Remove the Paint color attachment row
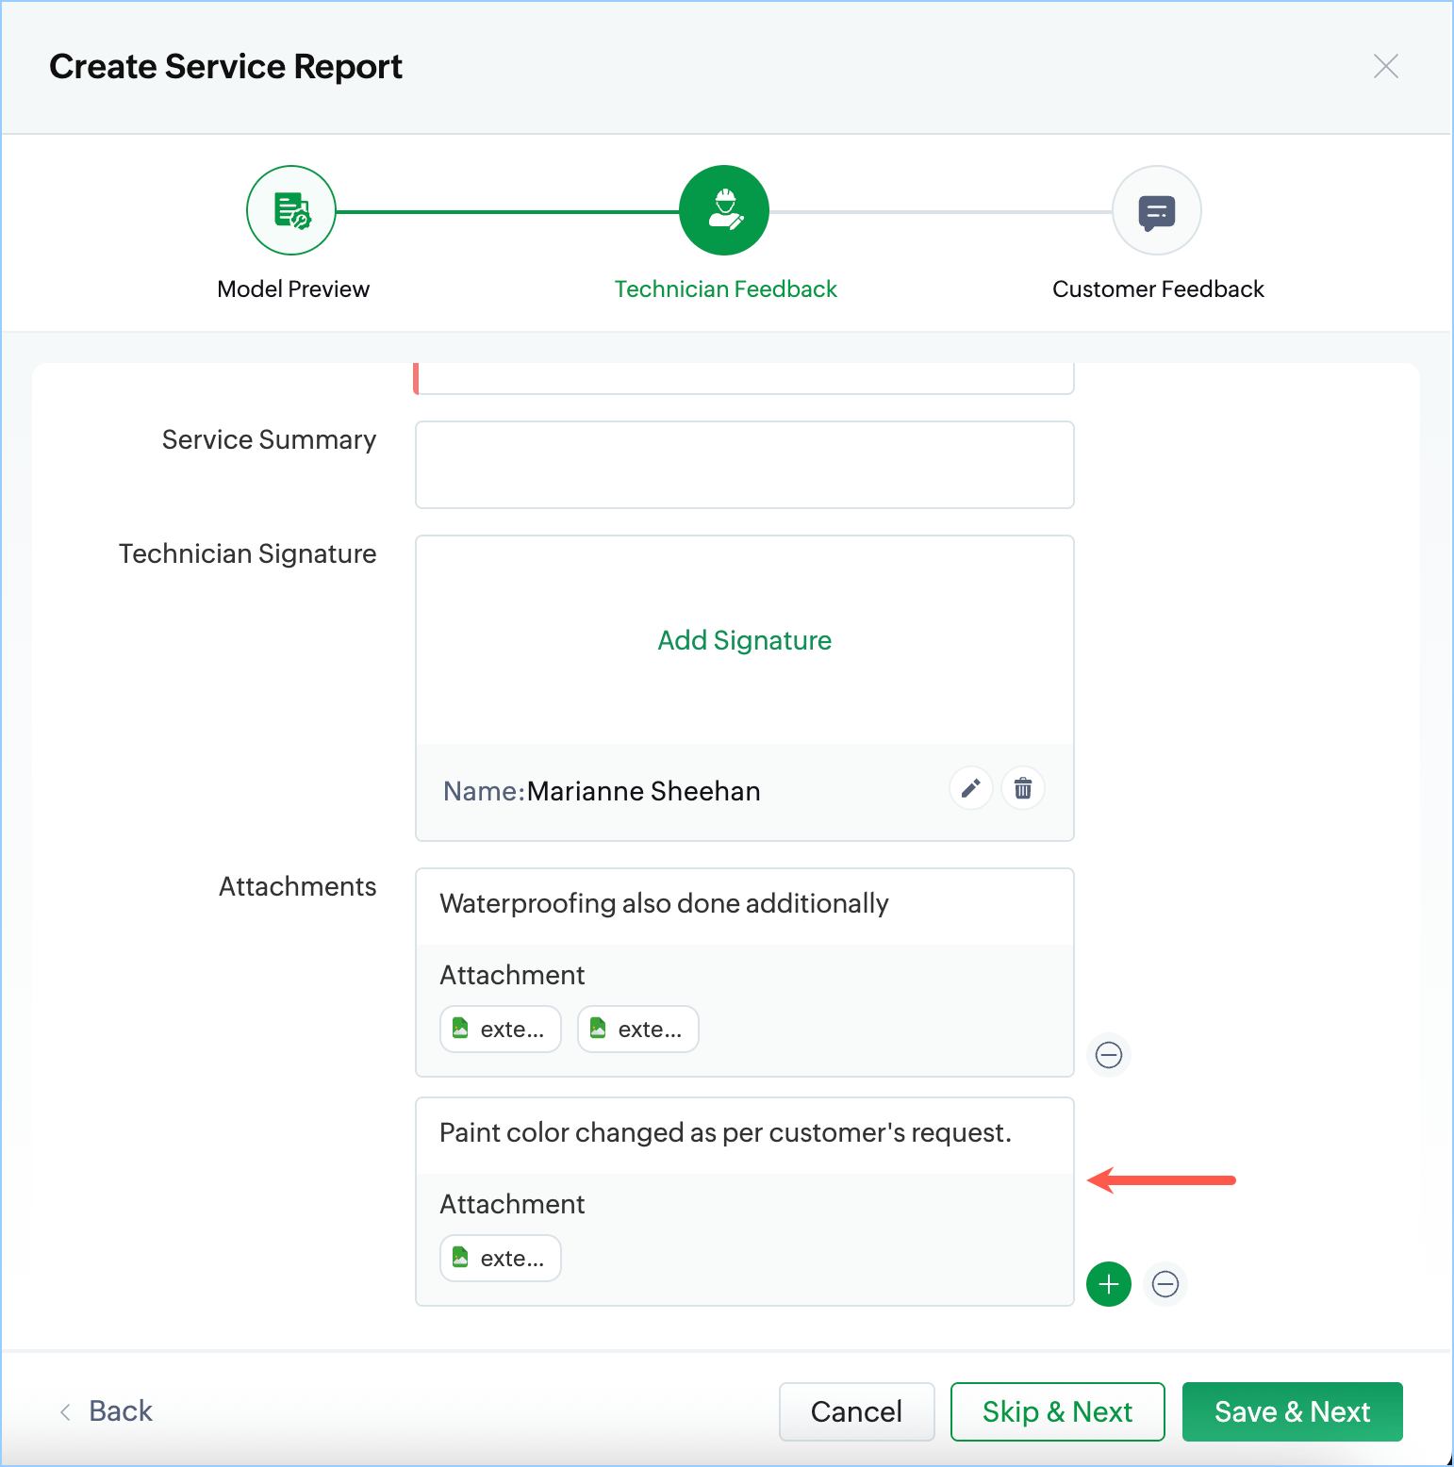 (1165, 1284)
